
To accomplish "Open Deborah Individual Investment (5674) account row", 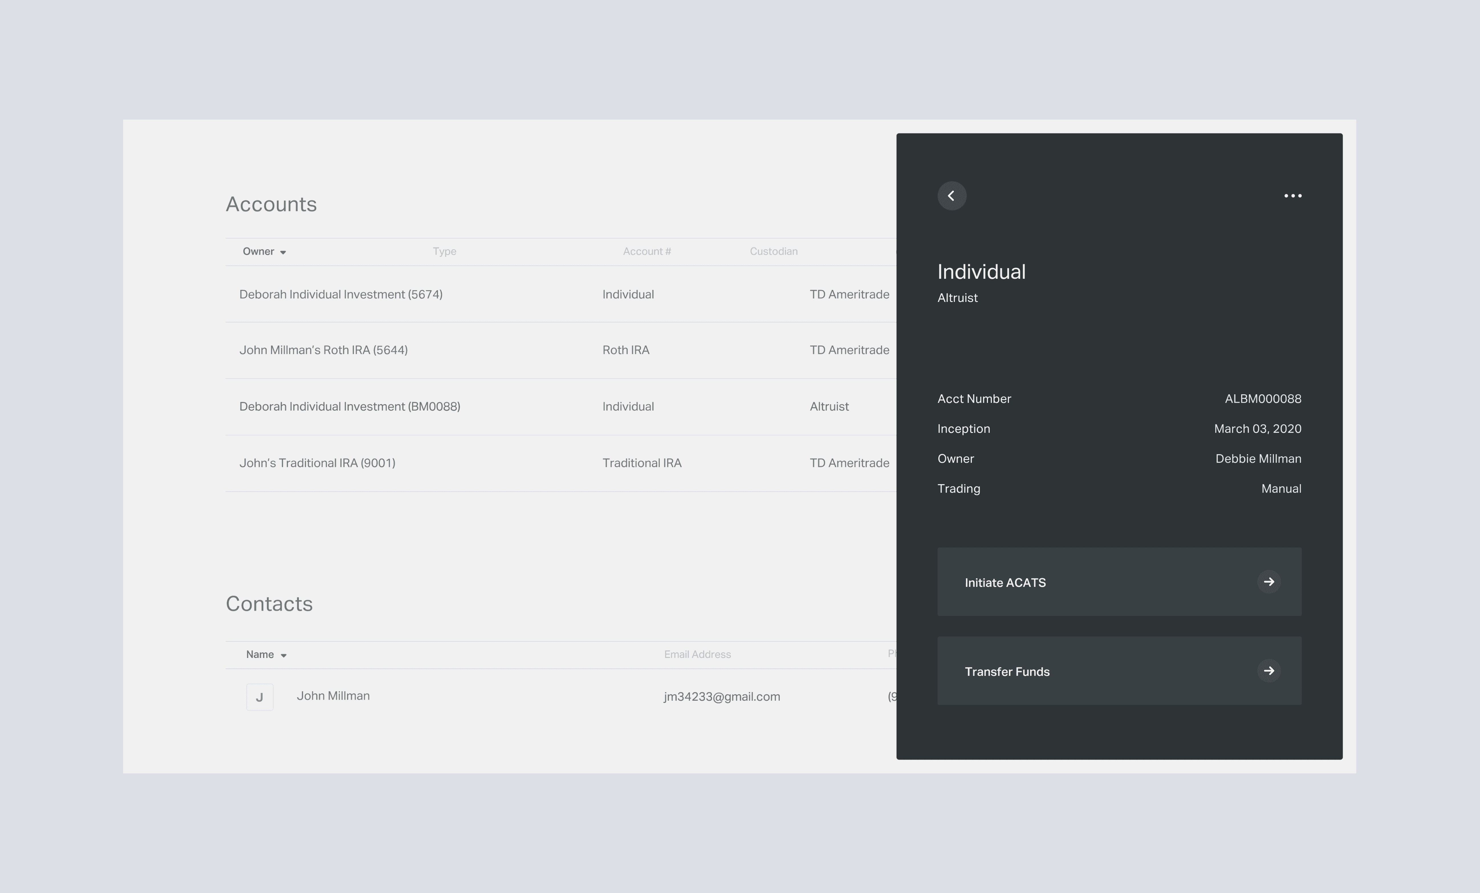I will (x=341, y=295).
